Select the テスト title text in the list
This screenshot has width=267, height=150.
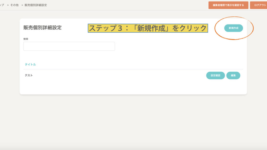pyautogui.click(x=29, y=76)
